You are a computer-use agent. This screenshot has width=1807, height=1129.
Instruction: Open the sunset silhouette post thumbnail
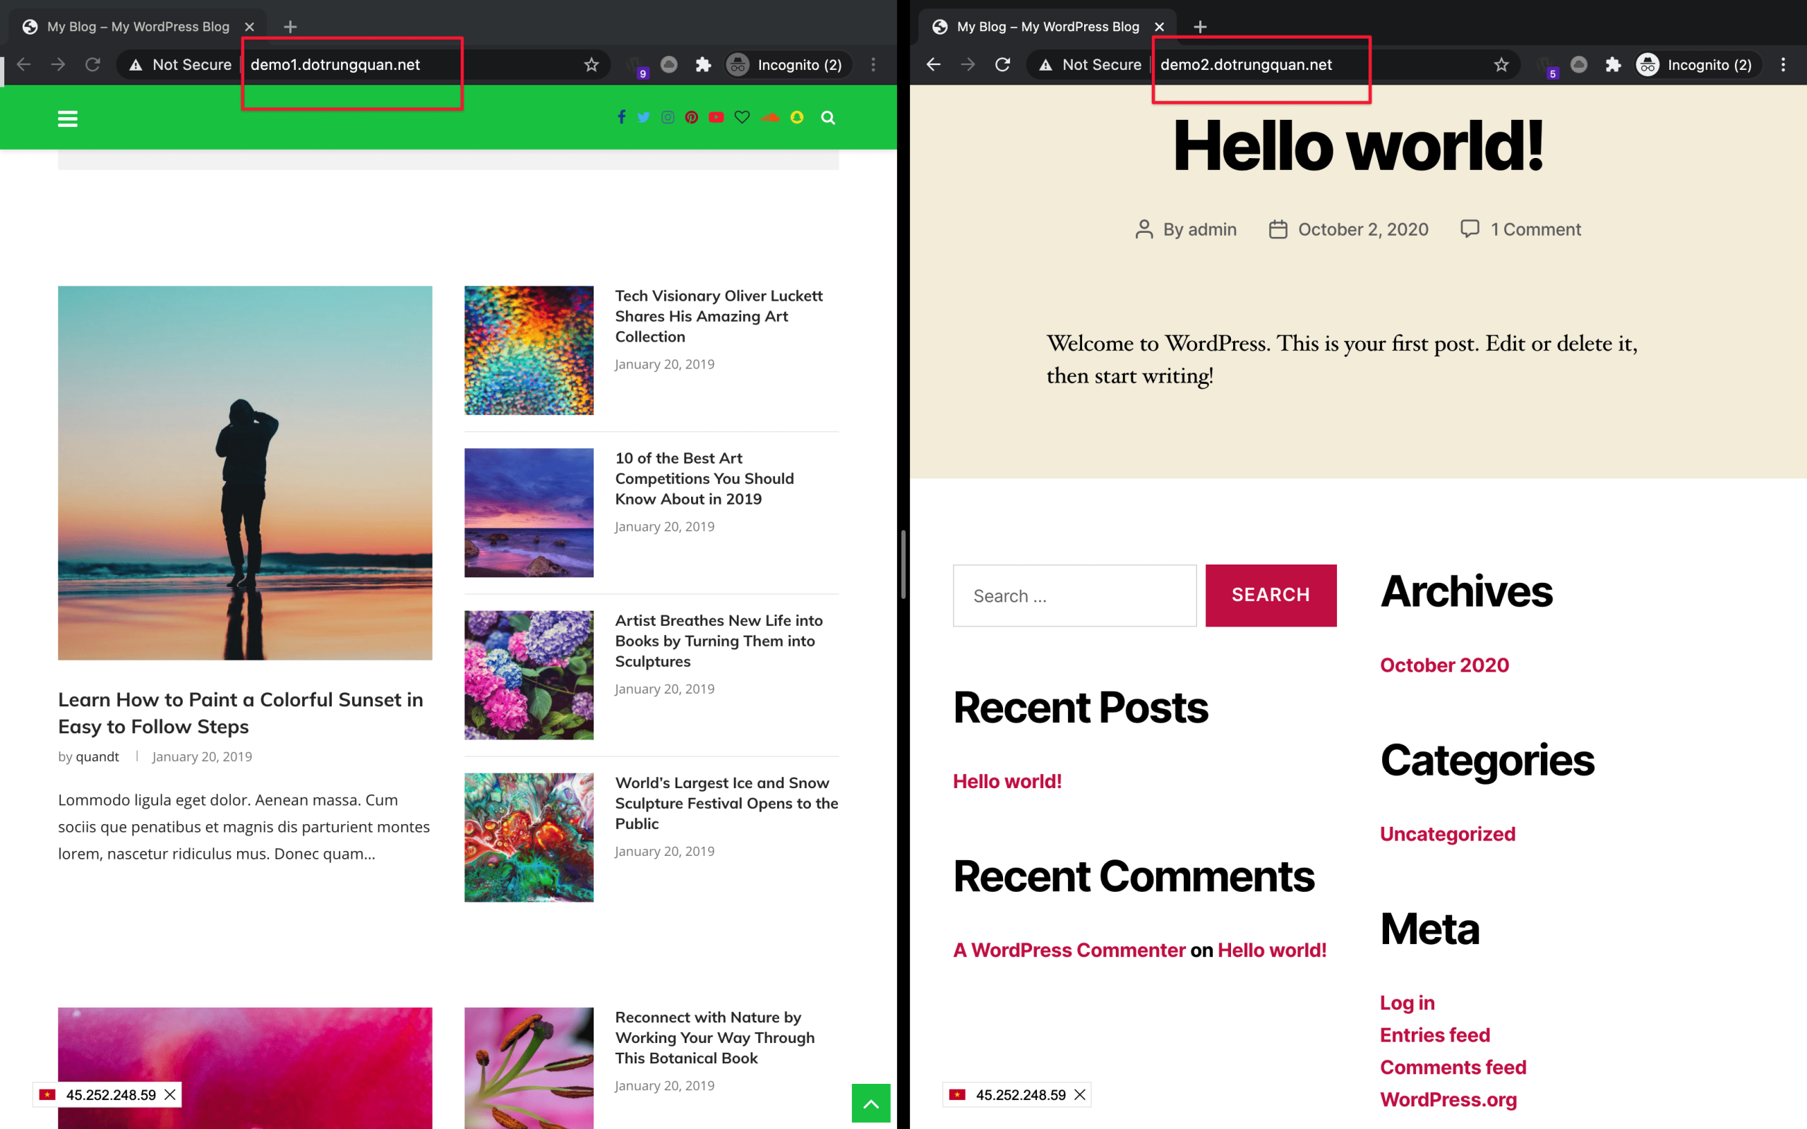245,473
